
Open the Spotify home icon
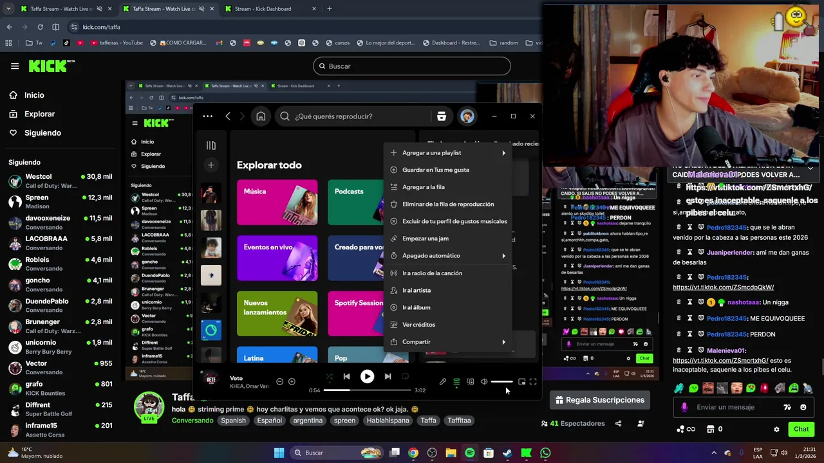tap(261, 116)
